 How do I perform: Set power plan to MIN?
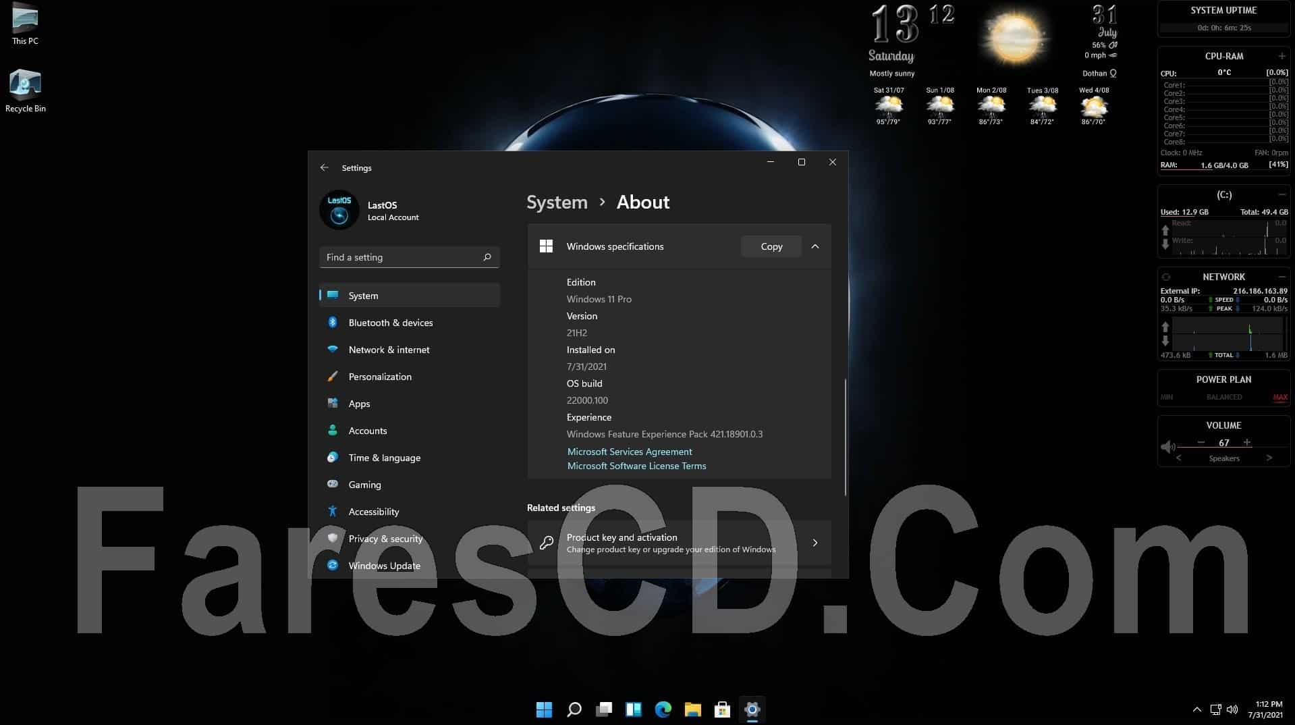pyautogui.click(x=1167, y=397)
